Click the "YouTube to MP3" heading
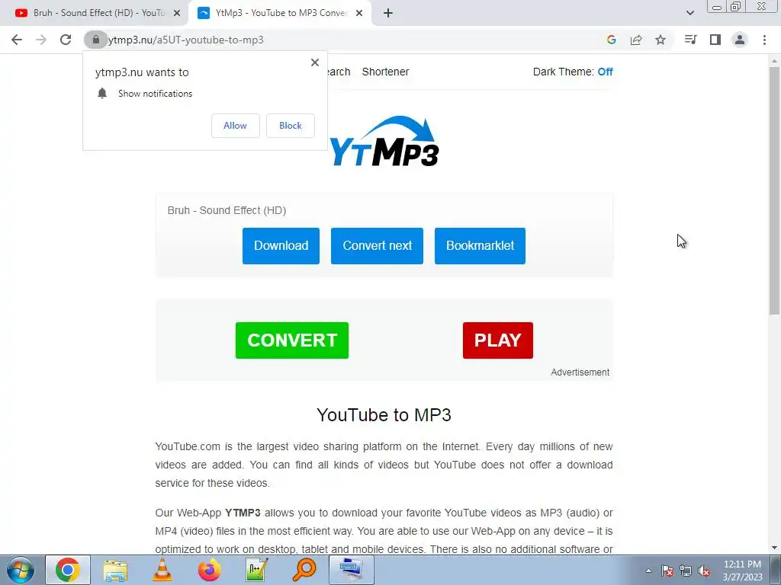 point(384,415)
